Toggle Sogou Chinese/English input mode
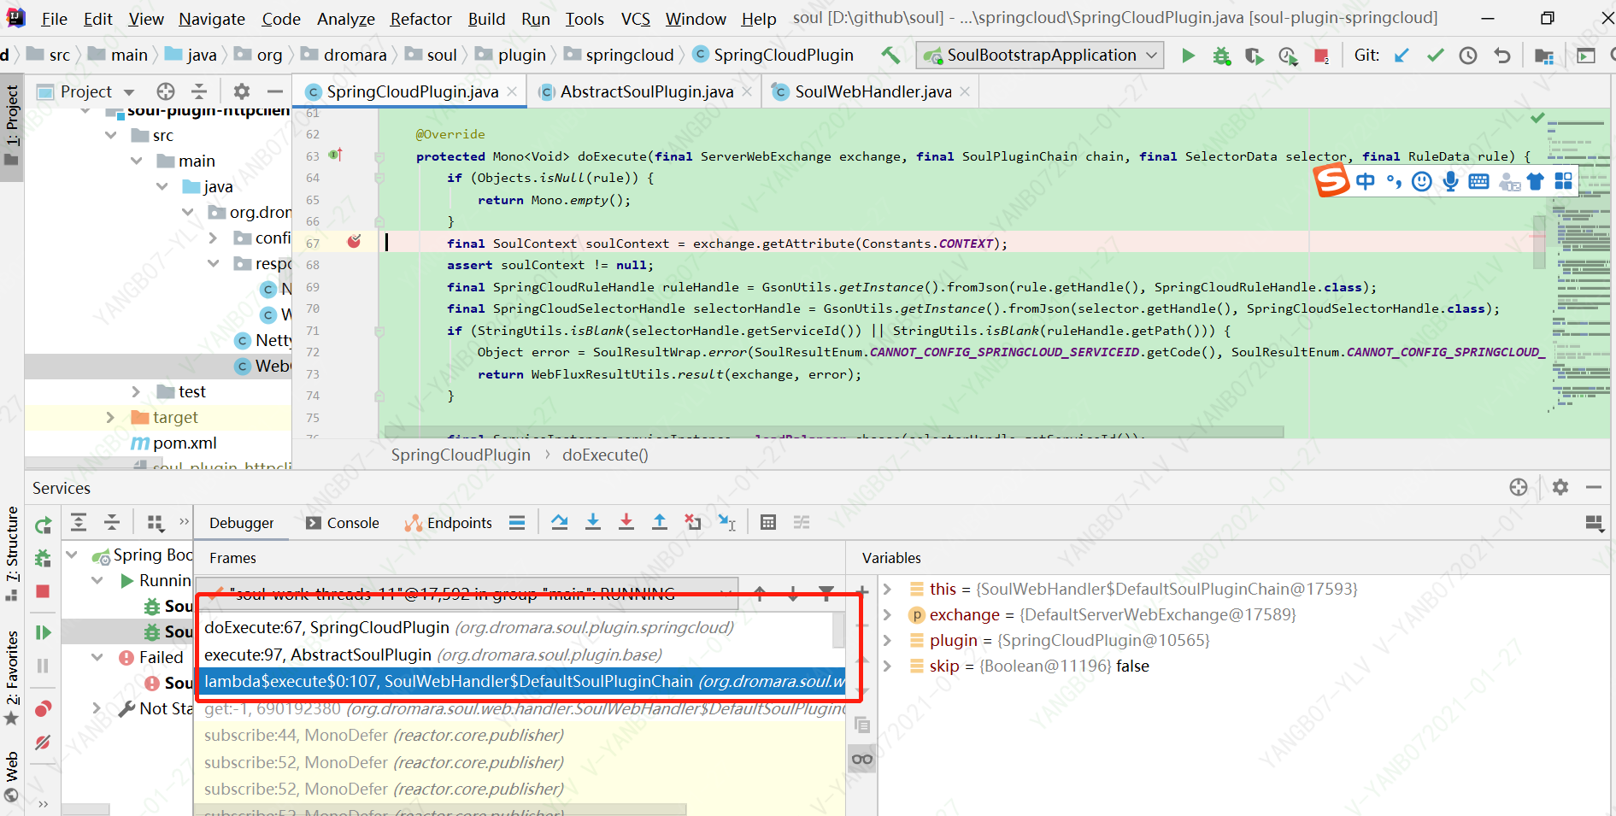 [1366, 181]
